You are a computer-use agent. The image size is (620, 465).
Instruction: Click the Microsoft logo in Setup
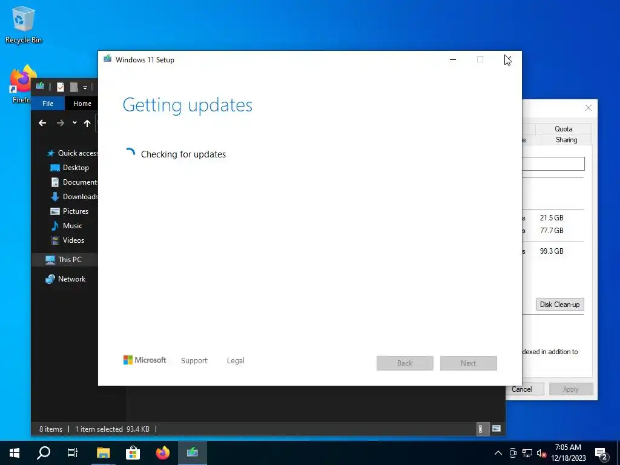tap(145, 360)
